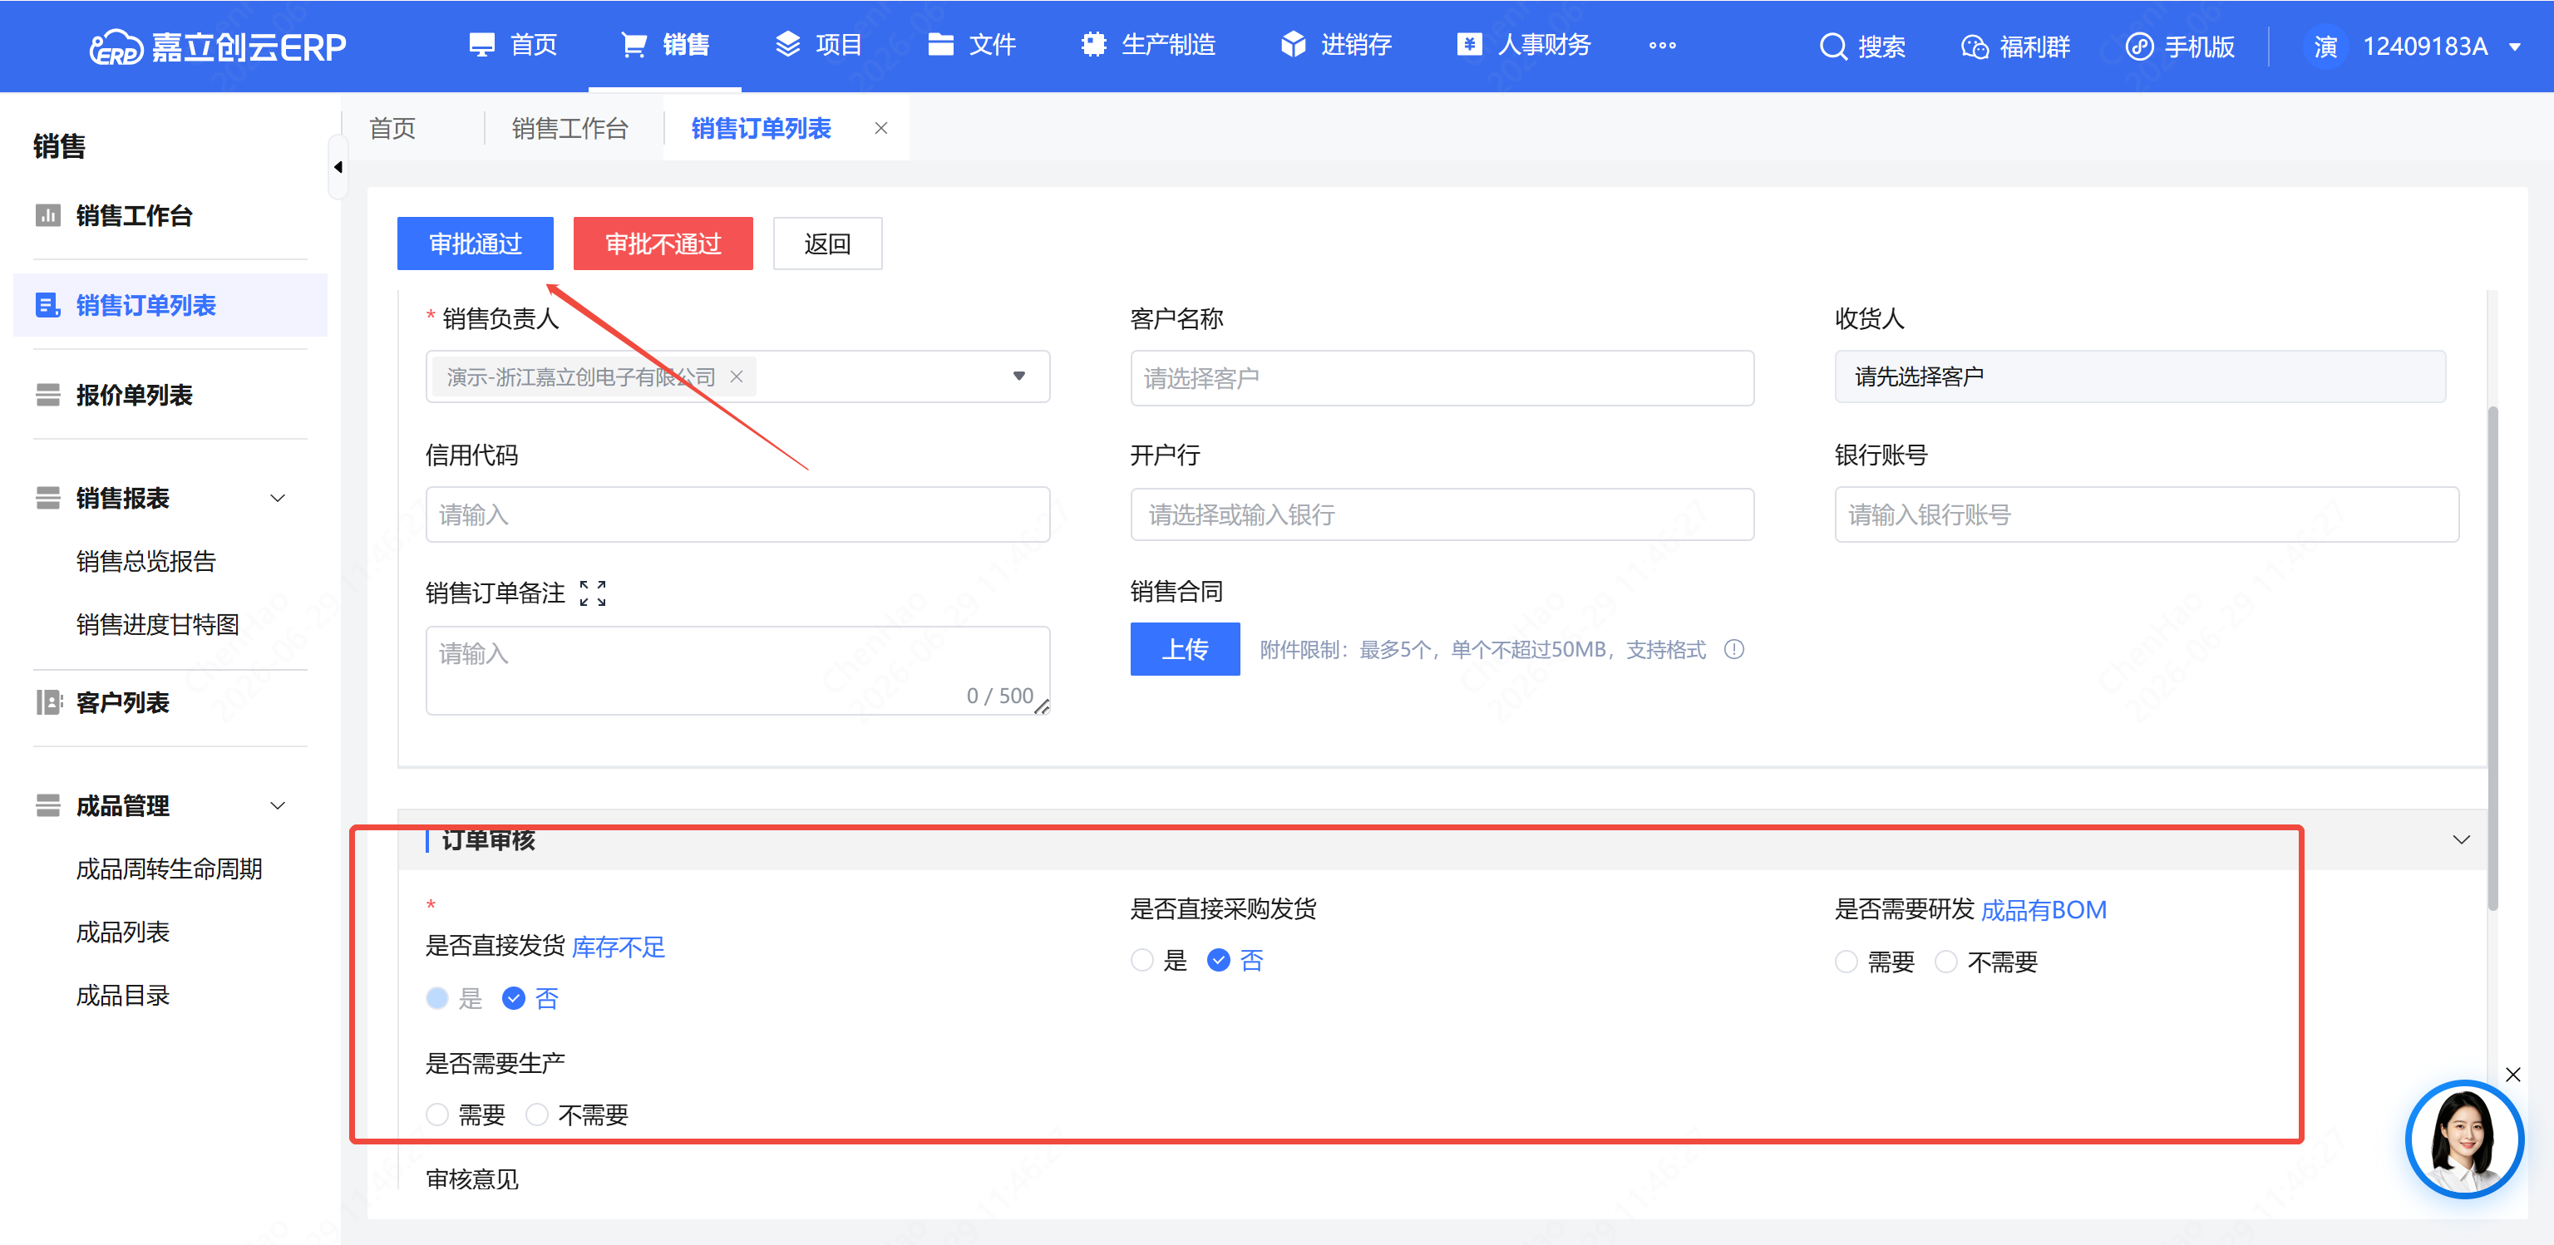The height and width of the screenshot is (1245, 2554).
Task: Collapse the 订单审核 section chevron
Action: click(x=2461, y=839)
